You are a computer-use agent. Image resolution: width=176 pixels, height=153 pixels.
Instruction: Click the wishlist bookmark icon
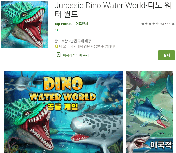(59, 55)
